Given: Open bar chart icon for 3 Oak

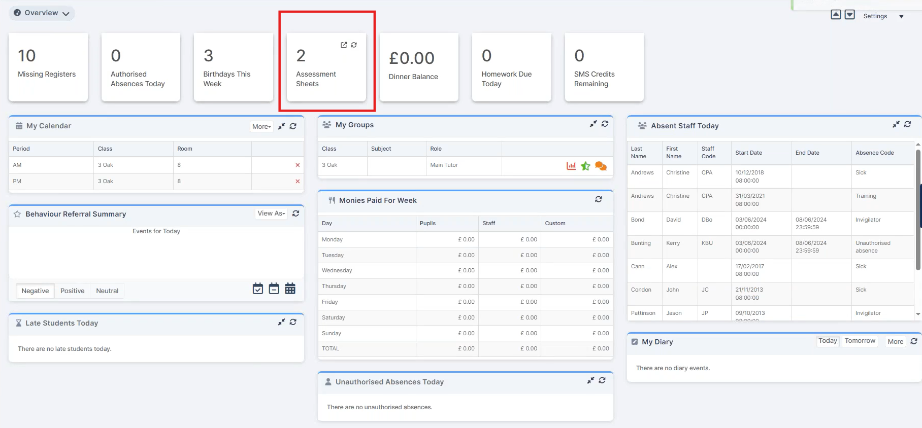Looking at the screenshot, I should point(571,166).
